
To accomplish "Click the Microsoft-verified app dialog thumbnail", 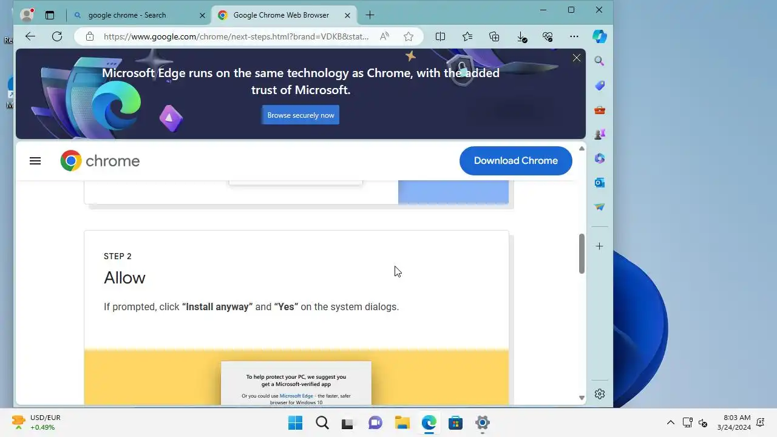I will click(x=296, y=384).
